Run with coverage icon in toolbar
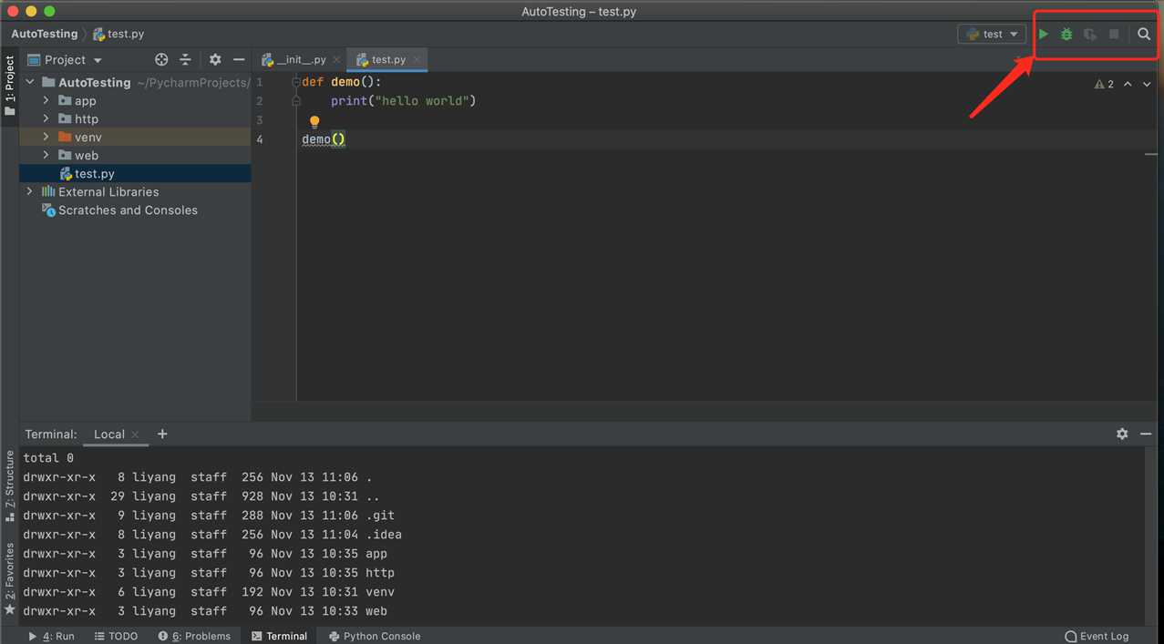This screenshot has width=1164, height=644. coord(1090,34)
